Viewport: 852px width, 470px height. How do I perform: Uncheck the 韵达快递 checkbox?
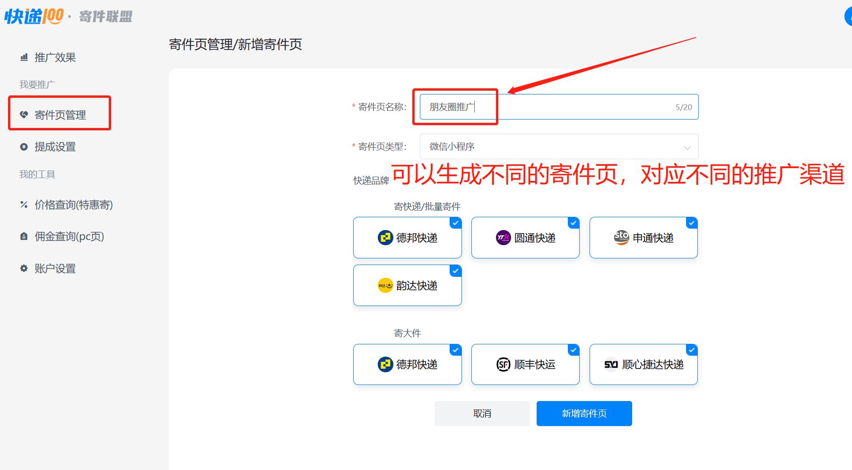455,271
